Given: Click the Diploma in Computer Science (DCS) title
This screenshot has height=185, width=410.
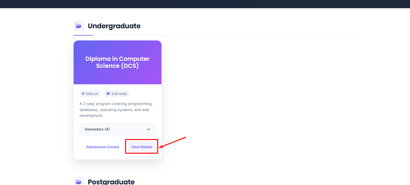Looking at the screenshot, I should pos(118,62).
